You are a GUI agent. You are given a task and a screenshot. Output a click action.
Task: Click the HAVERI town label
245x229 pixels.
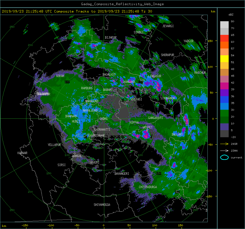point(94,163)
